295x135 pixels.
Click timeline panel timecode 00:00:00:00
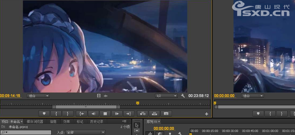click(164, 128)
